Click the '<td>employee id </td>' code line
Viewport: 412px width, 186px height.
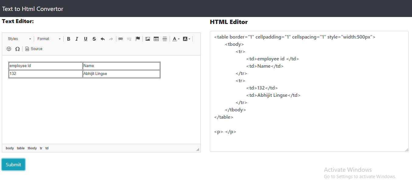[x=273, y=59]
